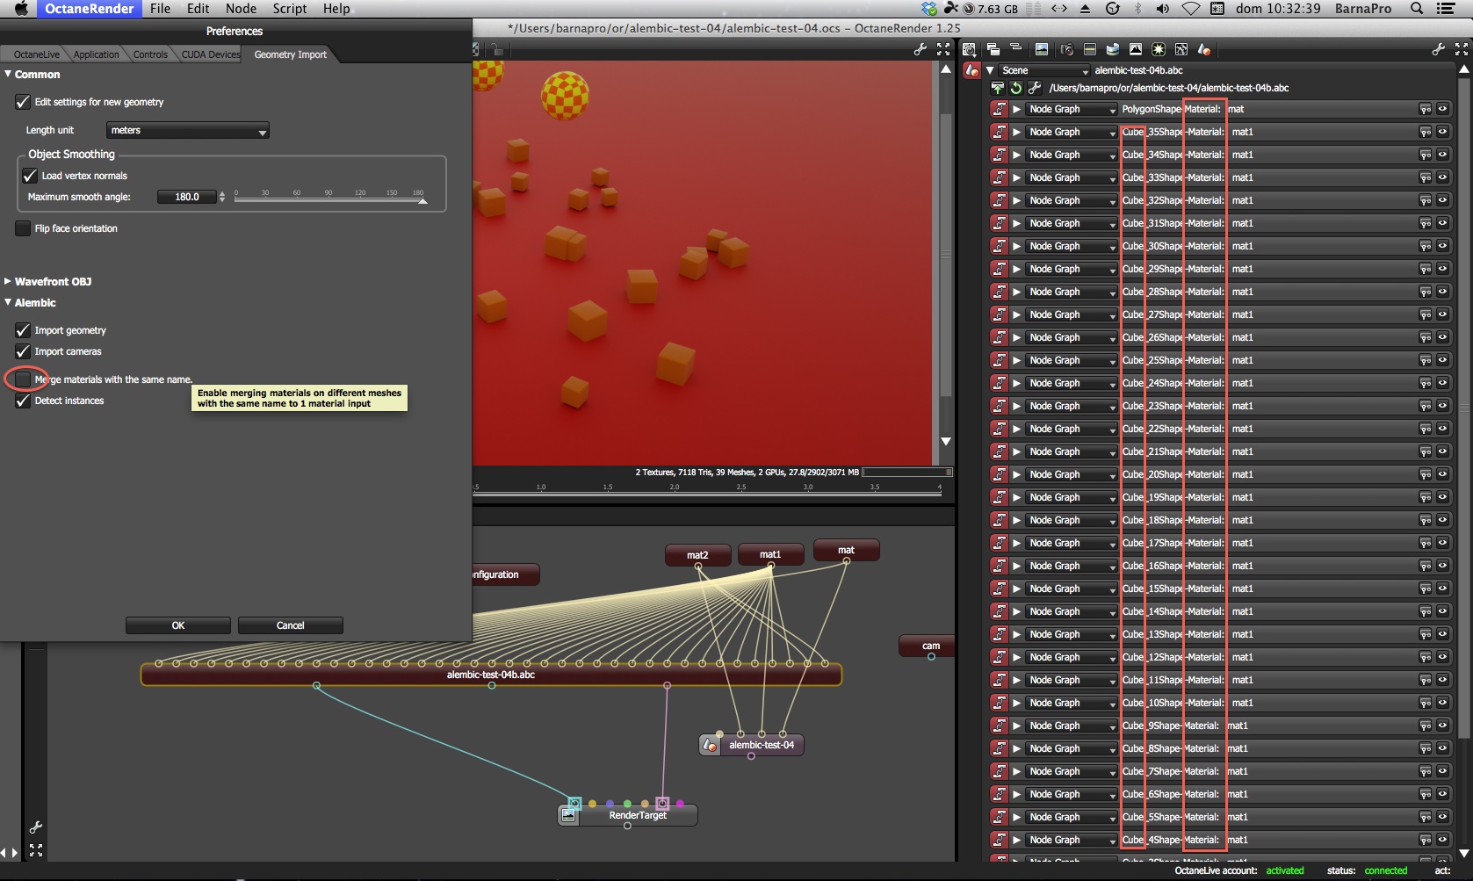The height and width of the screenshot is (881, 1473).
Task: Maximize the outliner panel with expand arrows
Action: (1462, 49)
